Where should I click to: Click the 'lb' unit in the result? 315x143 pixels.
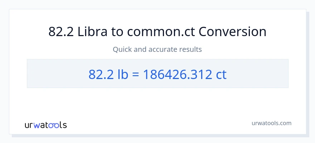[x=122, y=74]
